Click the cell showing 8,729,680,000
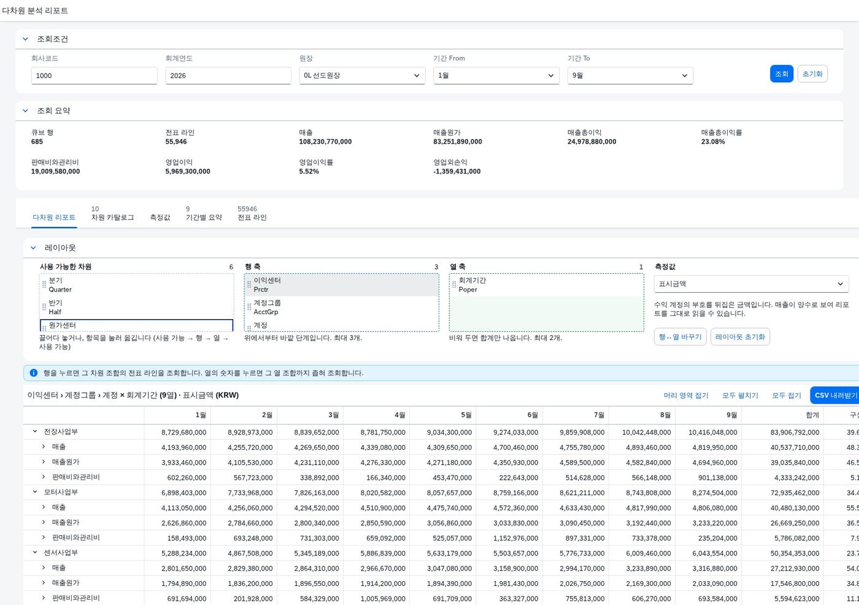 click(177, 432)
